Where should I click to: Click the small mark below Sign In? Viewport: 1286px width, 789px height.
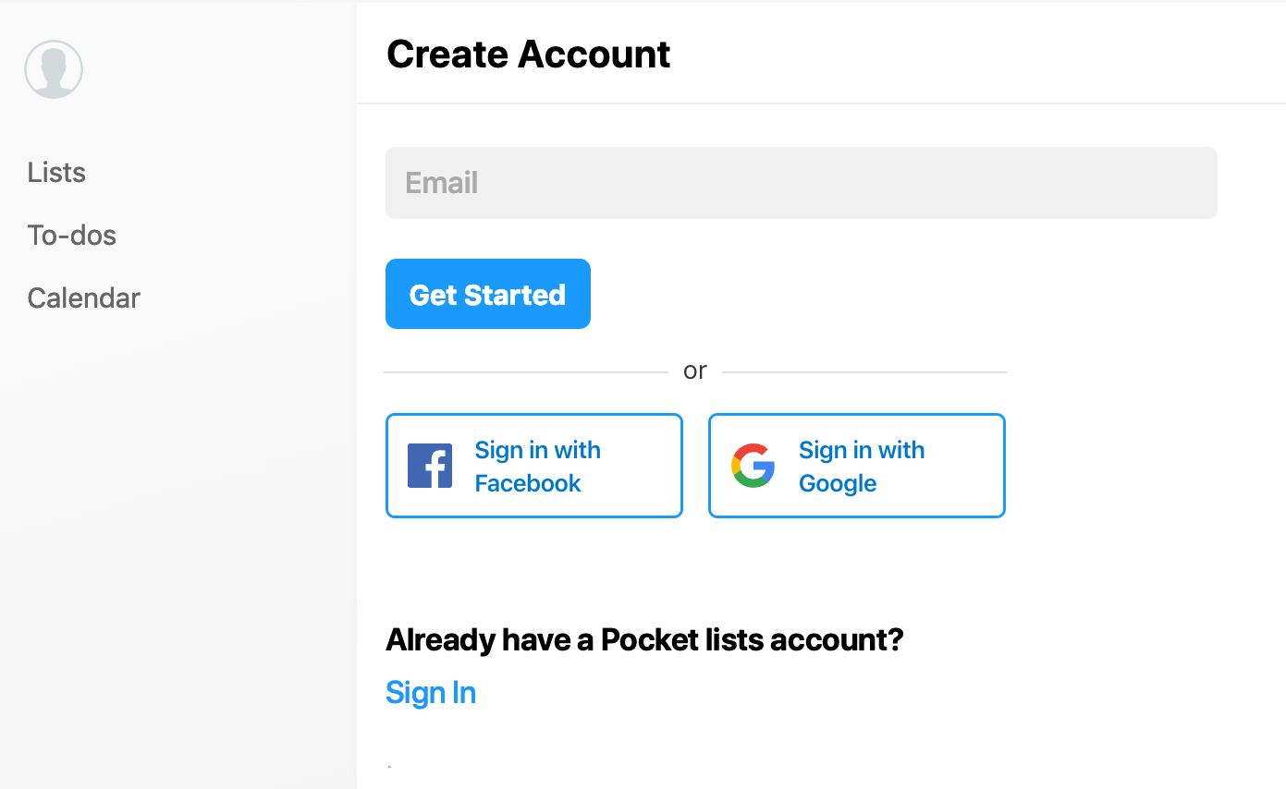[x=389, y=766]
